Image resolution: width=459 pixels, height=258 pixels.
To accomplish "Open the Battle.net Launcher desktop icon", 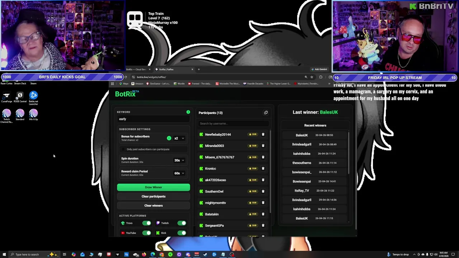I will tap(33, 98).
